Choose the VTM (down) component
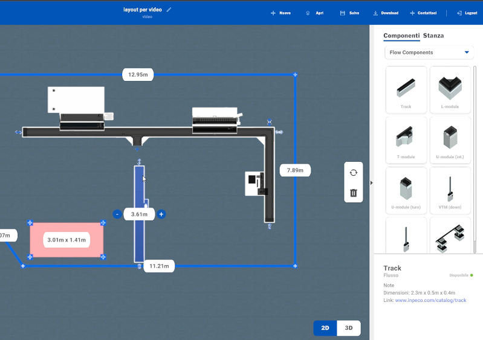Viewport: 483px width, 340px height. [x=450, y=190]
